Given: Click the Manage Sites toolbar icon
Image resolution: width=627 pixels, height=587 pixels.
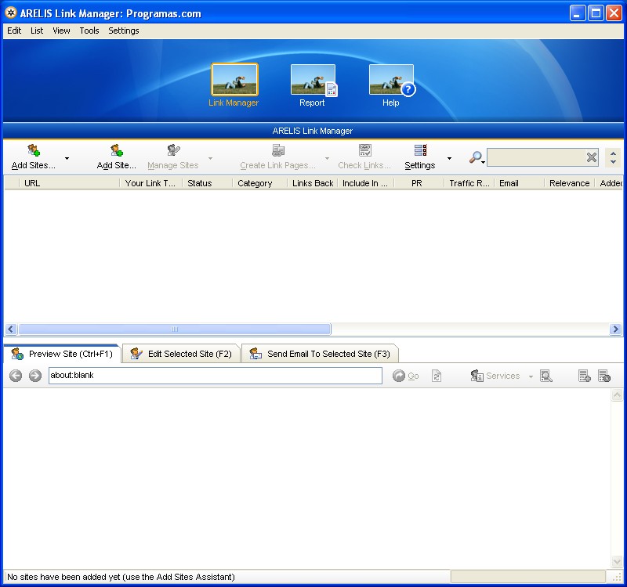Looking at the screenshot, I should pos(173,150).
